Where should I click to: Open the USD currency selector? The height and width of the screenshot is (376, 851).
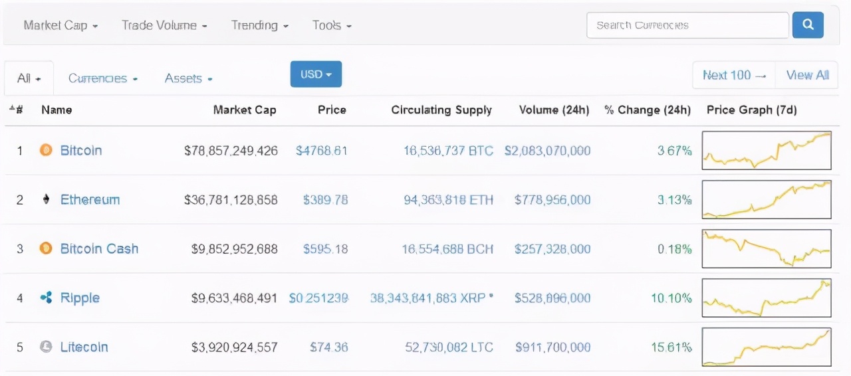tap(316, 74)
